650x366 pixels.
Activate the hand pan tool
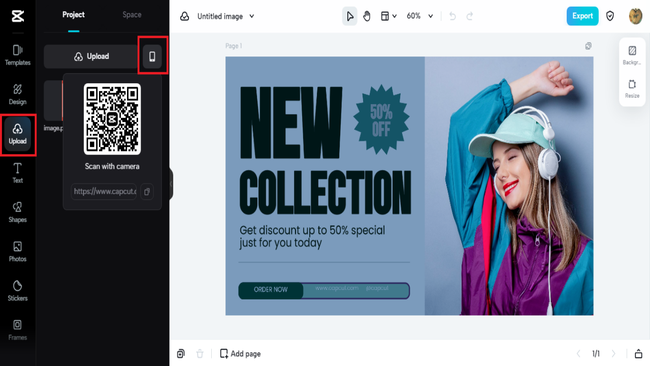pos(367,16)
